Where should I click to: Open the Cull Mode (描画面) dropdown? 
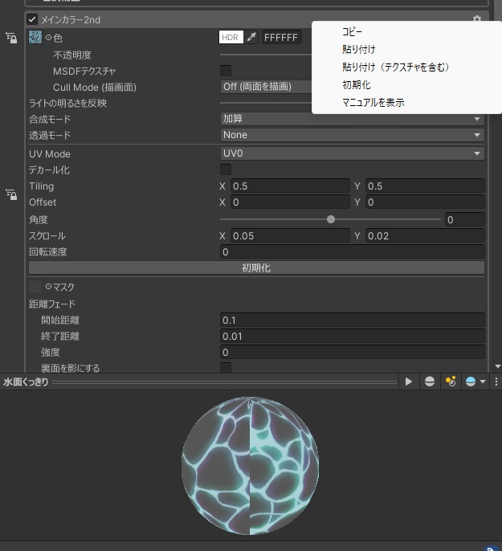pyautogui.click(x=266, y=87)
